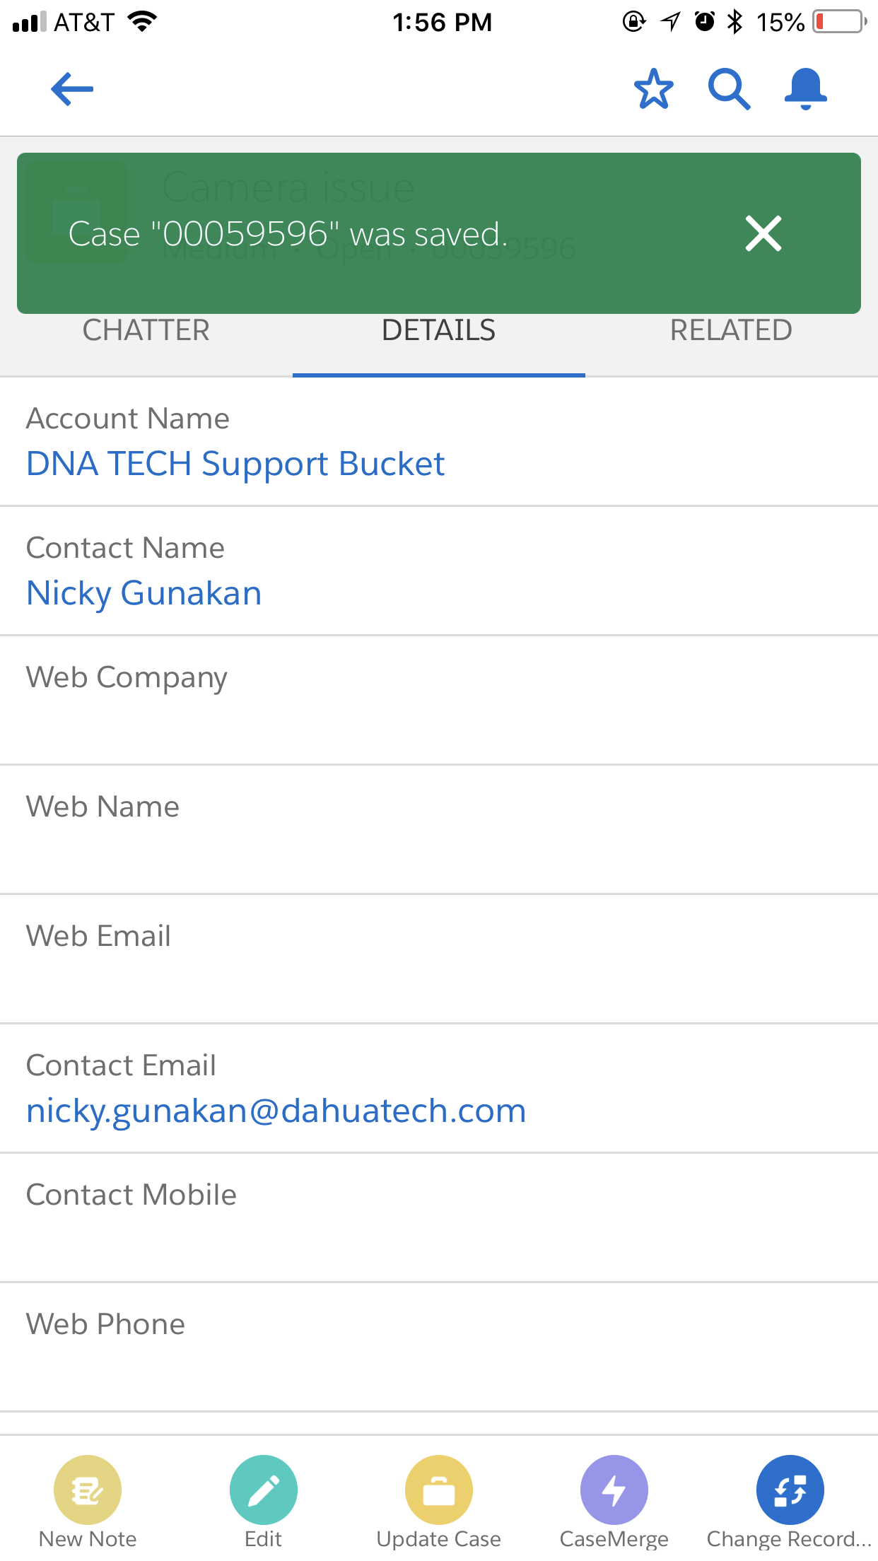Tap the Edit pencil icon
The height and width of the screenshot is (1561, 878).
click(263, 1490)
